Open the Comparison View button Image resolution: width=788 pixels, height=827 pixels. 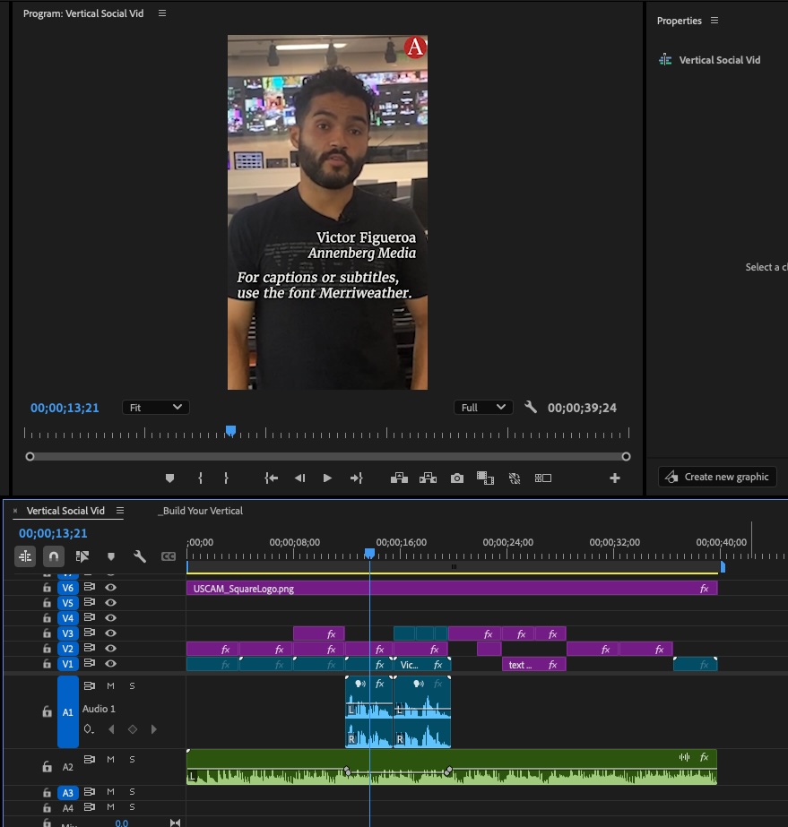coord(485,478)
